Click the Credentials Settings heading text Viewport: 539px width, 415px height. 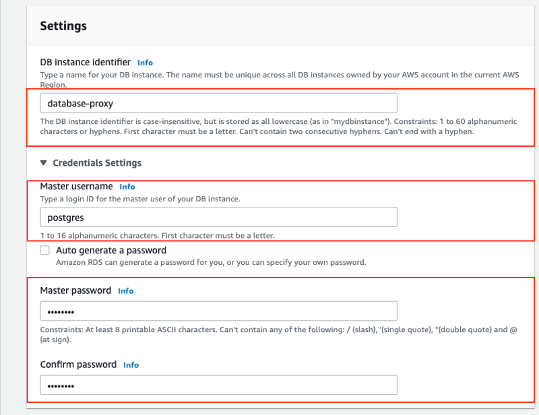pyautogui.click(x=97, y=162)
